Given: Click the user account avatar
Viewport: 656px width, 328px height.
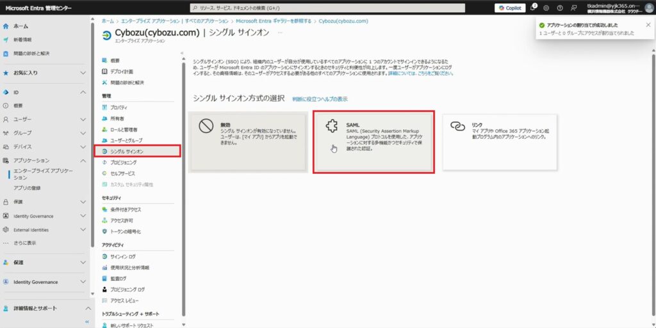Looking at the screenshot, I should tap(648, 8).
